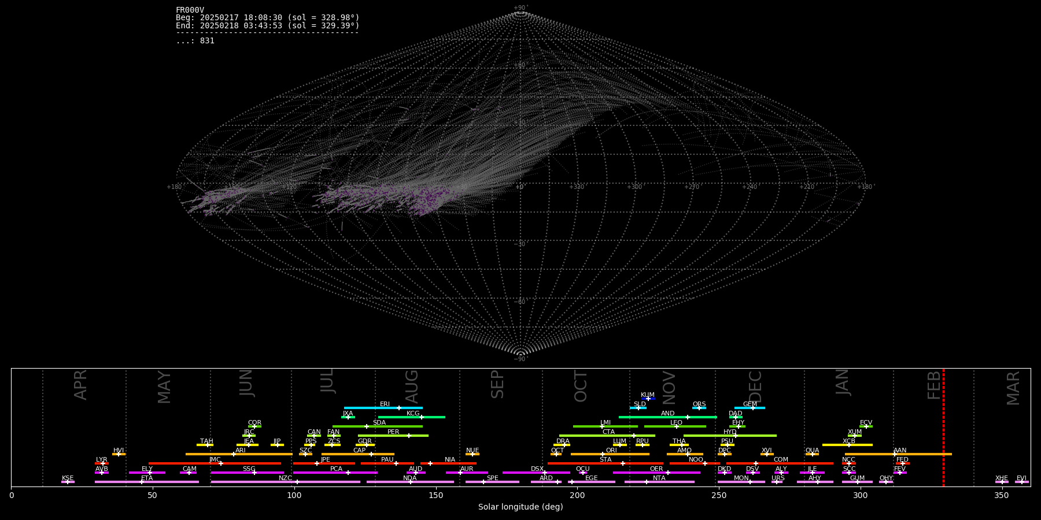The width and height of the screenshot is (1041, 520).
Task: Click the CAP shower label
Action: (x=359, y=450)
